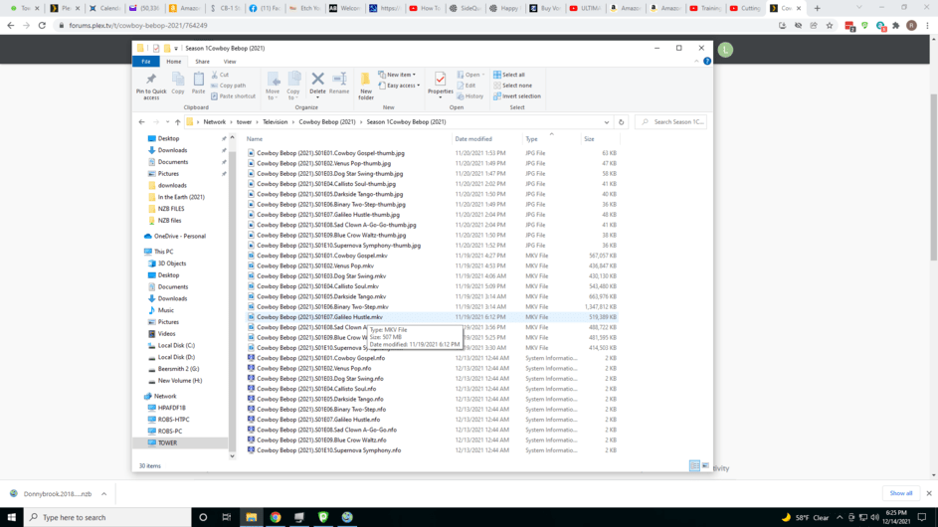Switch to the Home ribbon tab

(x=173, y=62)
